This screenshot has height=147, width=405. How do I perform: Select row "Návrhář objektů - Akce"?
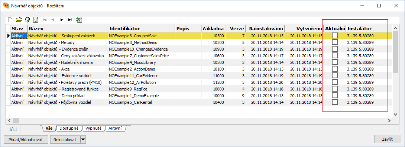pos(199,69)
